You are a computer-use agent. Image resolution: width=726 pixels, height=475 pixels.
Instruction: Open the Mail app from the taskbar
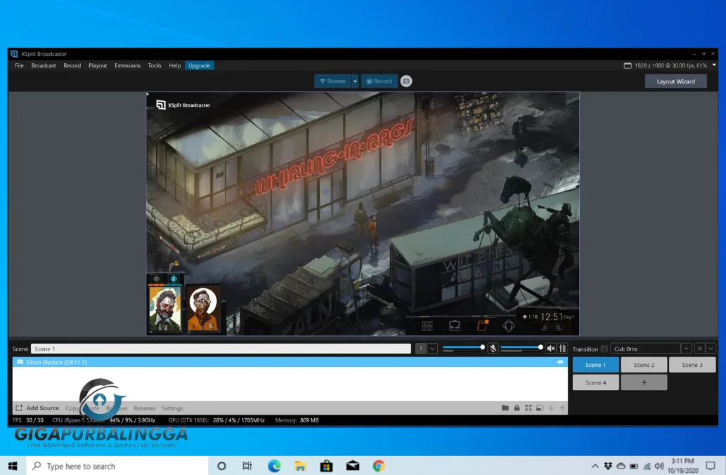pos(353,466)
